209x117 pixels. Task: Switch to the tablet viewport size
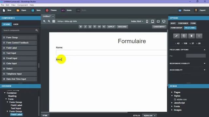153,21
